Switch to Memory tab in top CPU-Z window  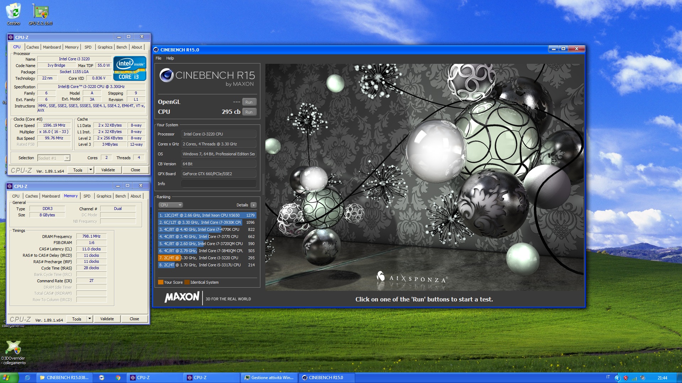pyautogui.click(x=72, y=47)
